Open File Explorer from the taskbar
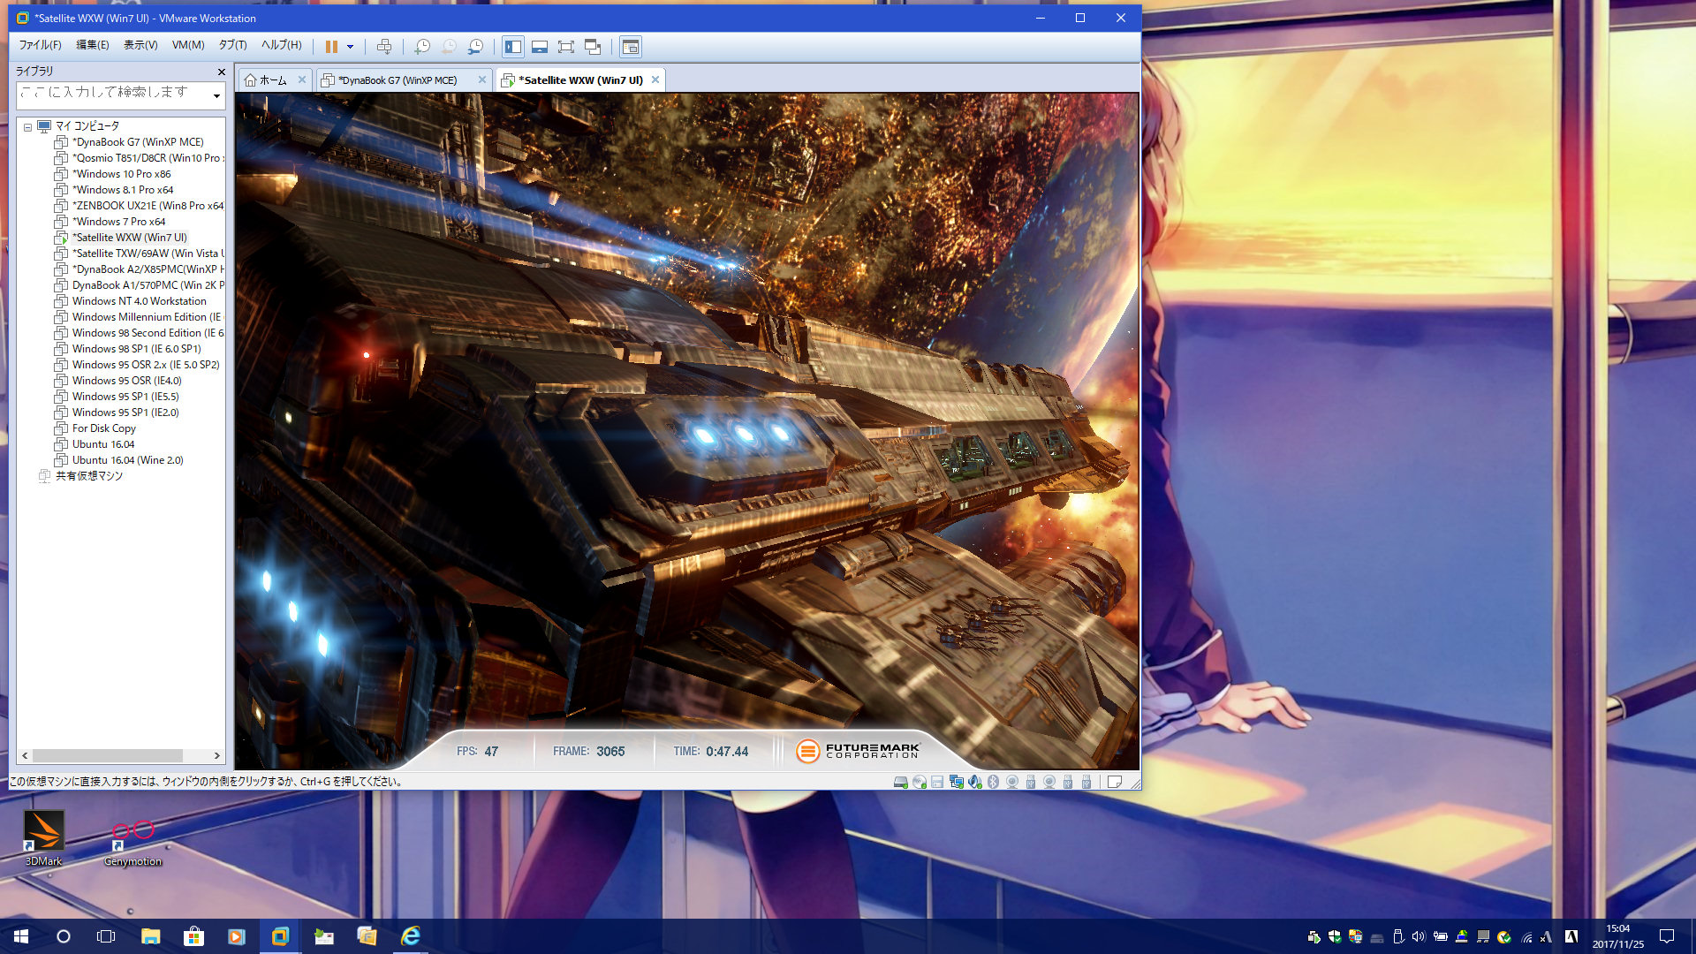 [150, 936]
